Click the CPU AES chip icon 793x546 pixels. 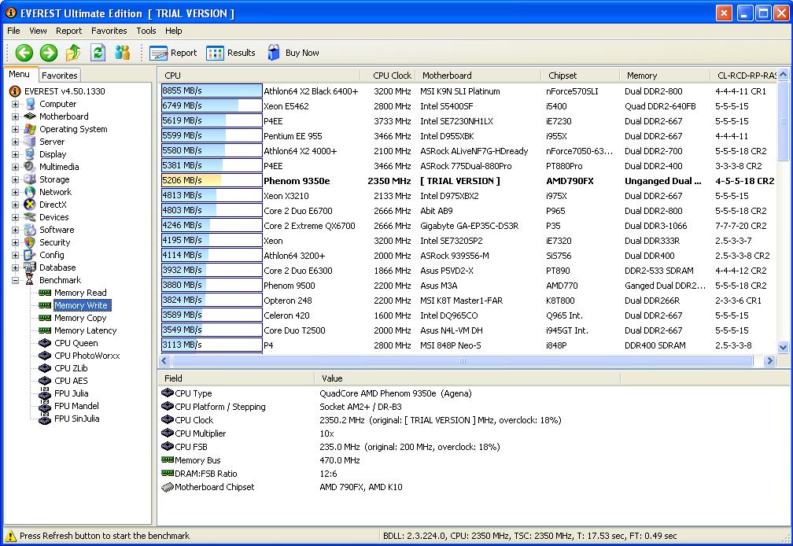point(45,381)
